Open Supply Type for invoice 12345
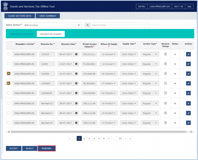This screenshot has height=160, width=198. point(129,64)
